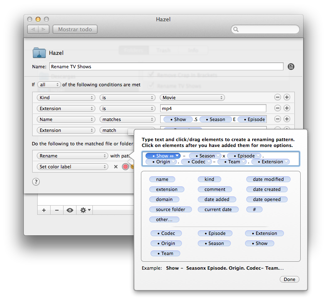Select the custom Origin token in list
This screenshot has width=327, height=299.
coord(166,243)
